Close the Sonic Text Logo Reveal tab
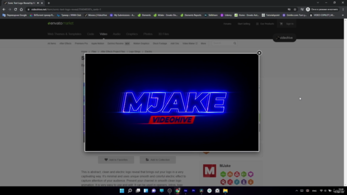 42,3
